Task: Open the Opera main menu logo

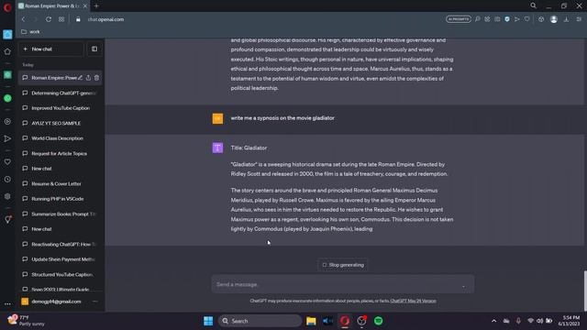Action: tap(7, 7)
